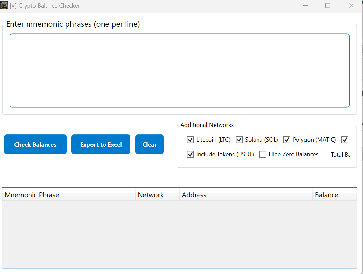
Task: Minimize the Crypto Balance Checker window
Action: (x=305, y=6)
